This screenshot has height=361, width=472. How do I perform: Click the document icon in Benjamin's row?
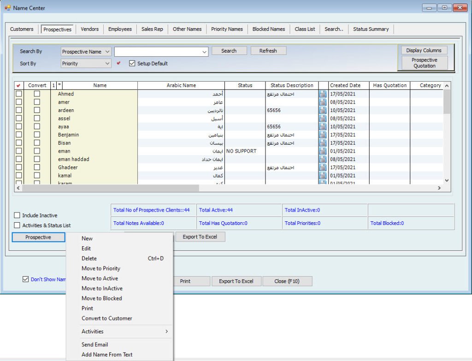pos(323,135)
